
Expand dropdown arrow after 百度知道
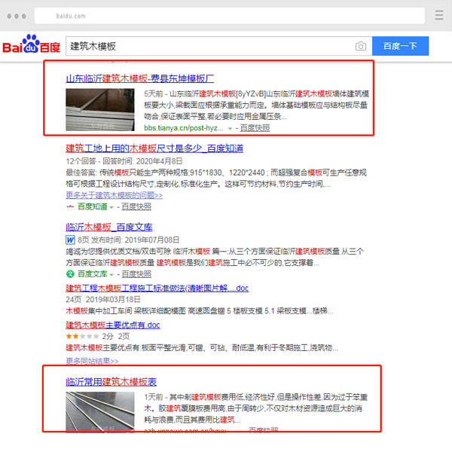[111, 207]
